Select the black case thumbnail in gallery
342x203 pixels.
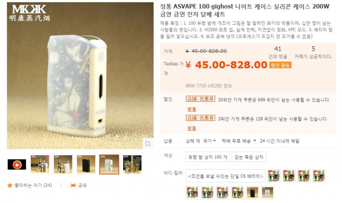click(x=86, y=164)
